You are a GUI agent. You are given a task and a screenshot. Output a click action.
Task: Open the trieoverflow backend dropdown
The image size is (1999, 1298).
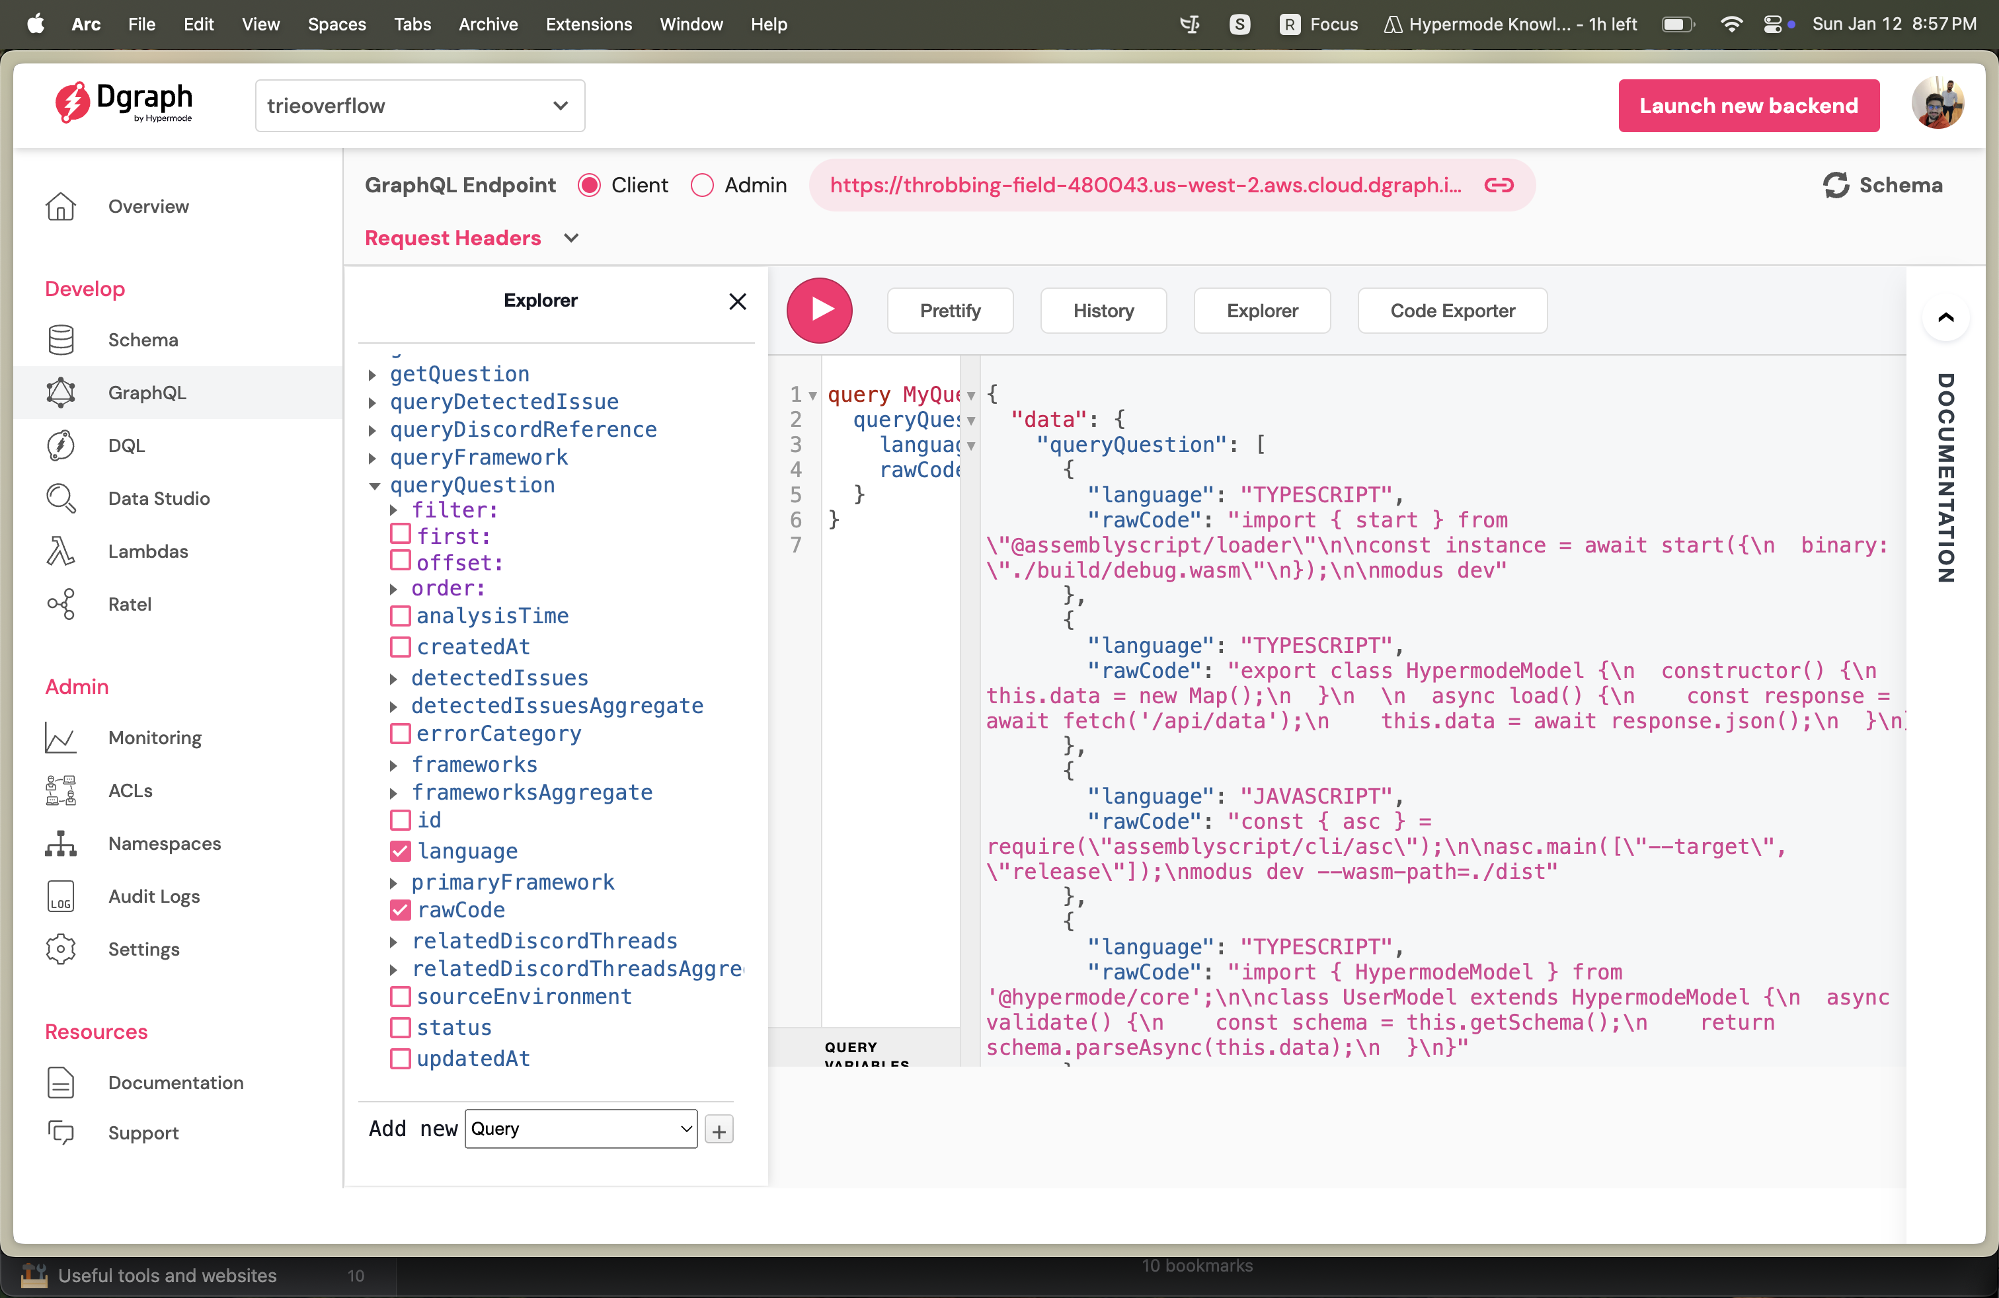click(x=420, y=106)
